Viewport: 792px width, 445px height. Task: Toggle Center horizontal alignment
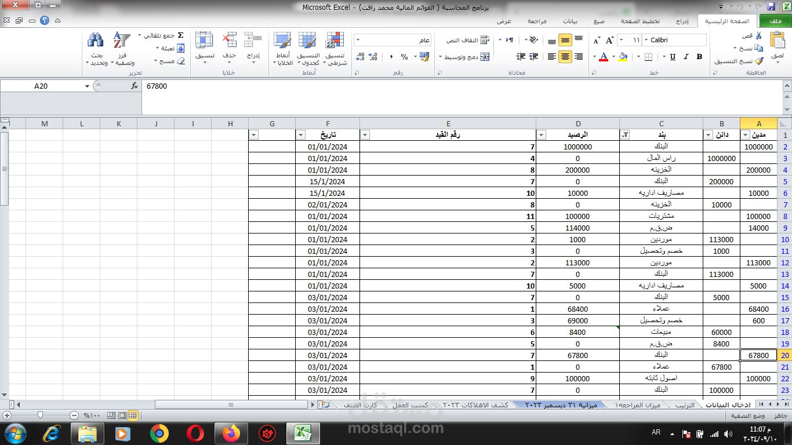tap(565, 57)
